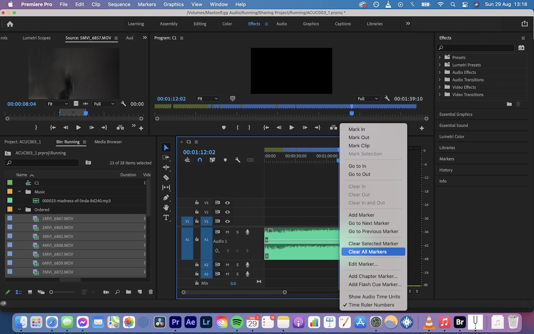This screenshot has width=534, height=334.
Task: Open Program monitor settings wrench
Action: (x=387, y=98)
